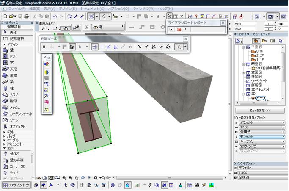
Task: Open the ファイル(F) menu
Action: (x=17, y=8)
